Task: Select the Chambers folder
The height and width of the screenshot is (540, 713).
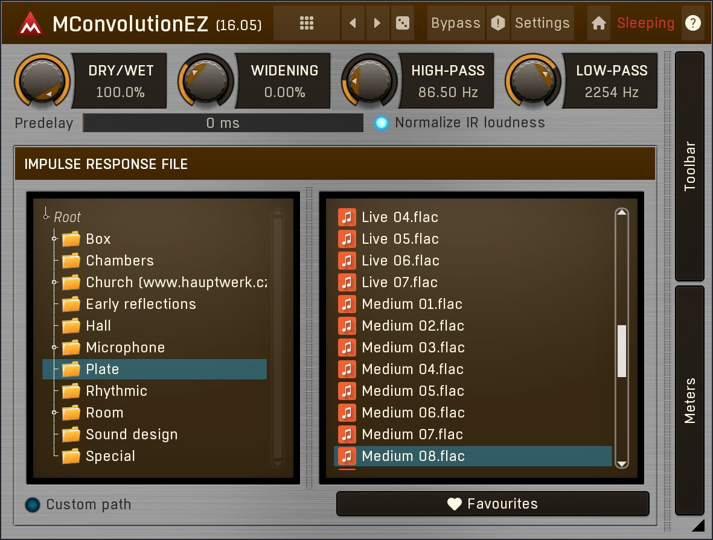Action: [x=155, y=261]
